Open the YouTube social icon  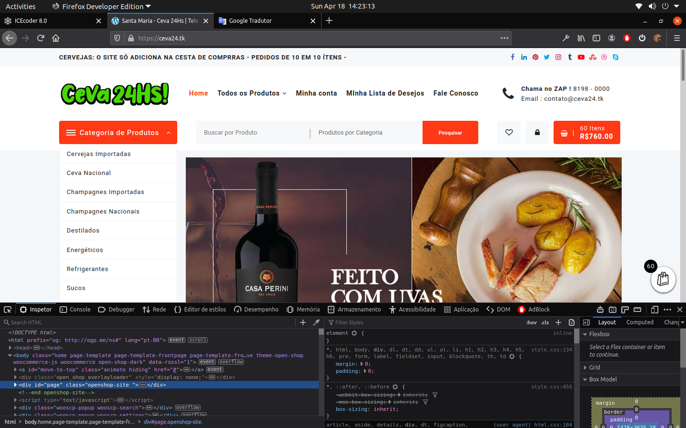(581, 57)
